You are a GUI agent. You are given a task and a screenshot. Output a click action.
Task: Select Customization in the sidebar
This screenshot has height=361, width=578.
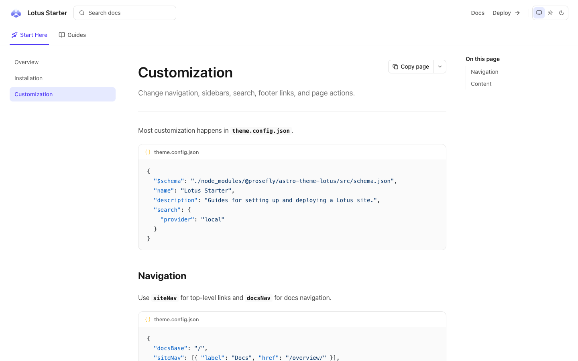[x=63, y=94]
